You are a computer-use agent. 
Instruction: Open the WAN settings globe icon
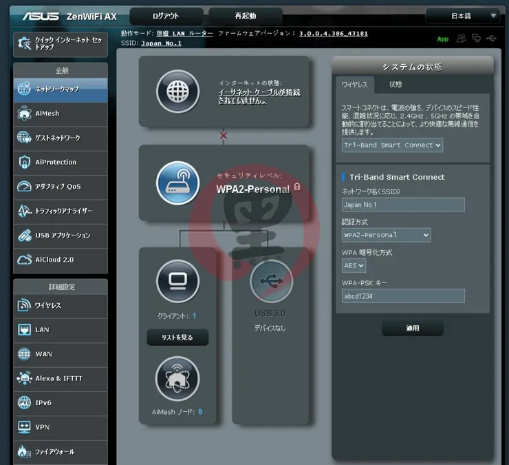(24, 354)
